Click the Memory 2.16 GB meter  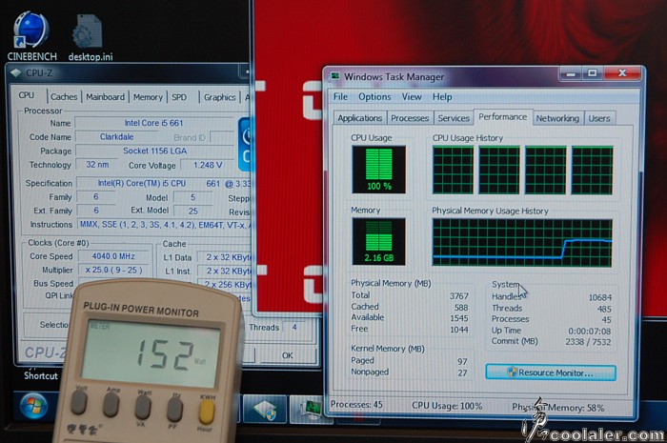click(x=378, y=241)
